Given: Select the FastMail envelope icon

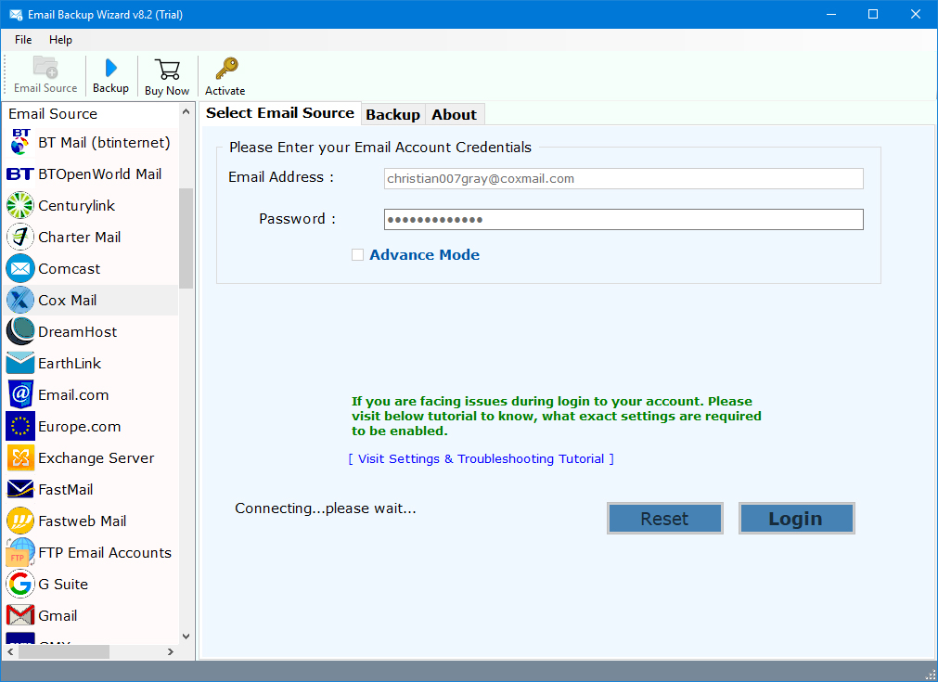Looking at the screenshot, I should [x=19, y=489].
